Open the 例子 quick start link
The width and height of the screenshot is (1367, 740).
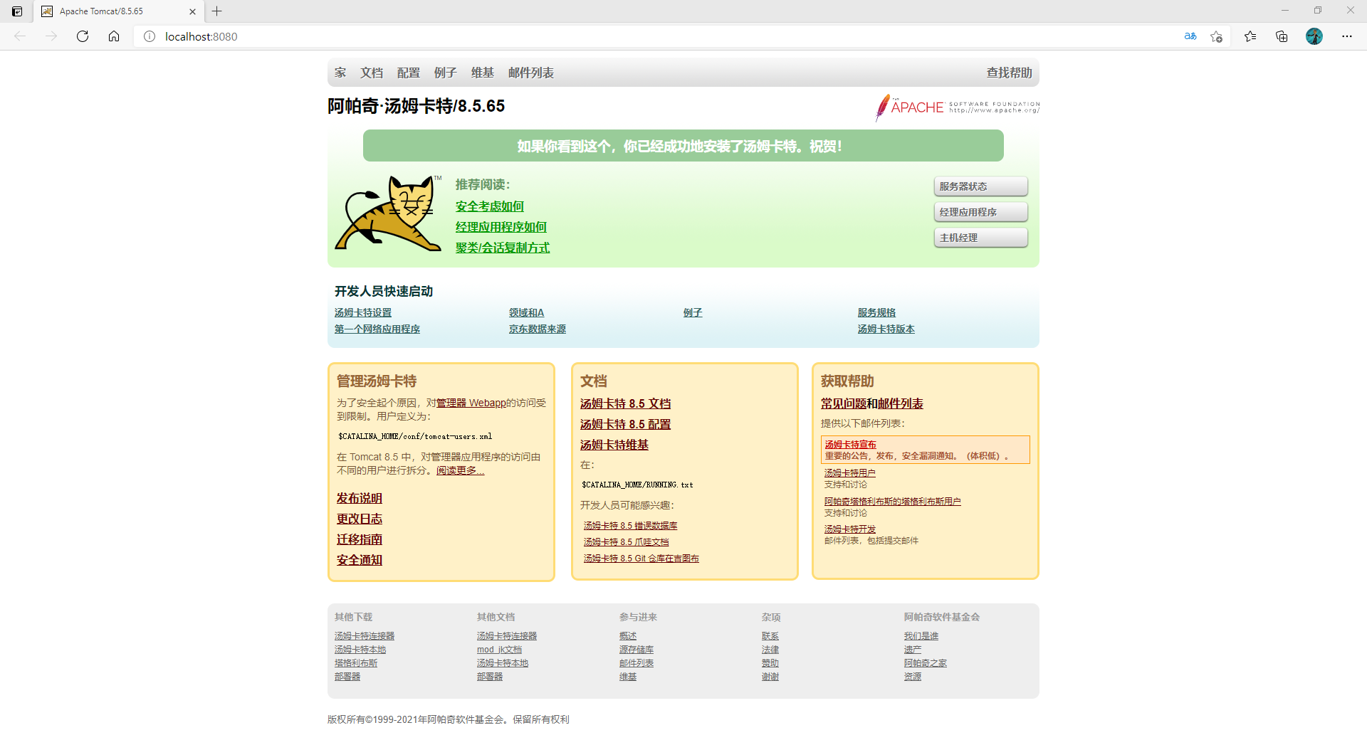693,313
